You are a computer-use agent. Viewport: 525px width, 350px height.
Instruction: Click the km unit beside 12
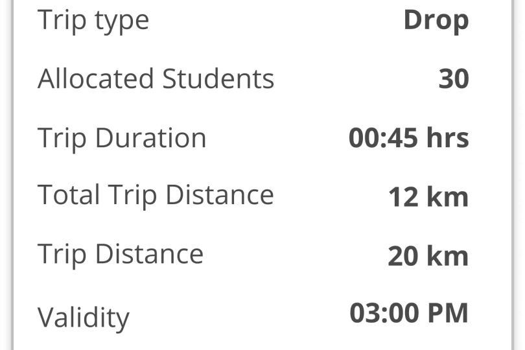(x=447, y=197)
